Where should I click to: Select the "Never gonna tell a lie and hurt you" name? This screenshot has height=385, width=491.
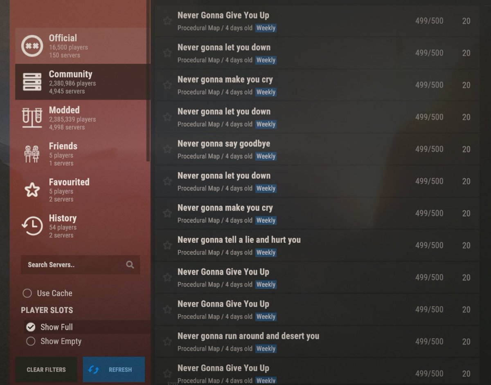point(239,240)
